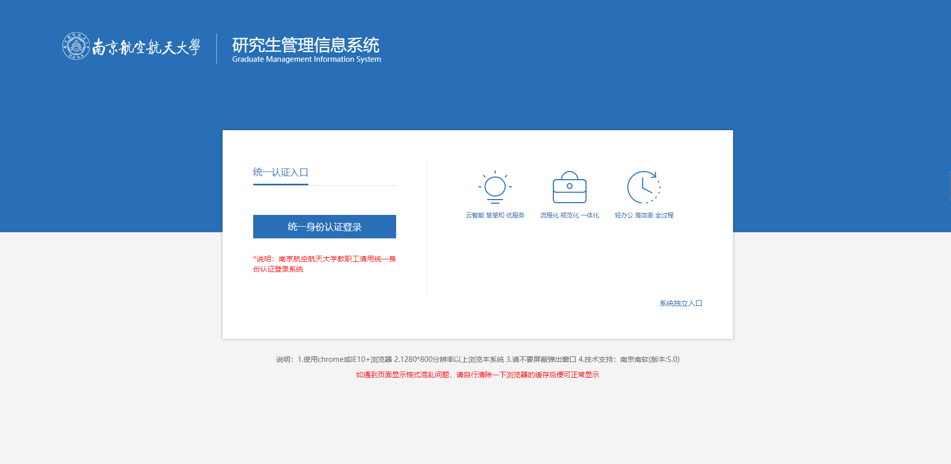The width and height of the screenshot is (951, 464).
Task: Click the clock efficiency icon
Action: tap(644, 187)
